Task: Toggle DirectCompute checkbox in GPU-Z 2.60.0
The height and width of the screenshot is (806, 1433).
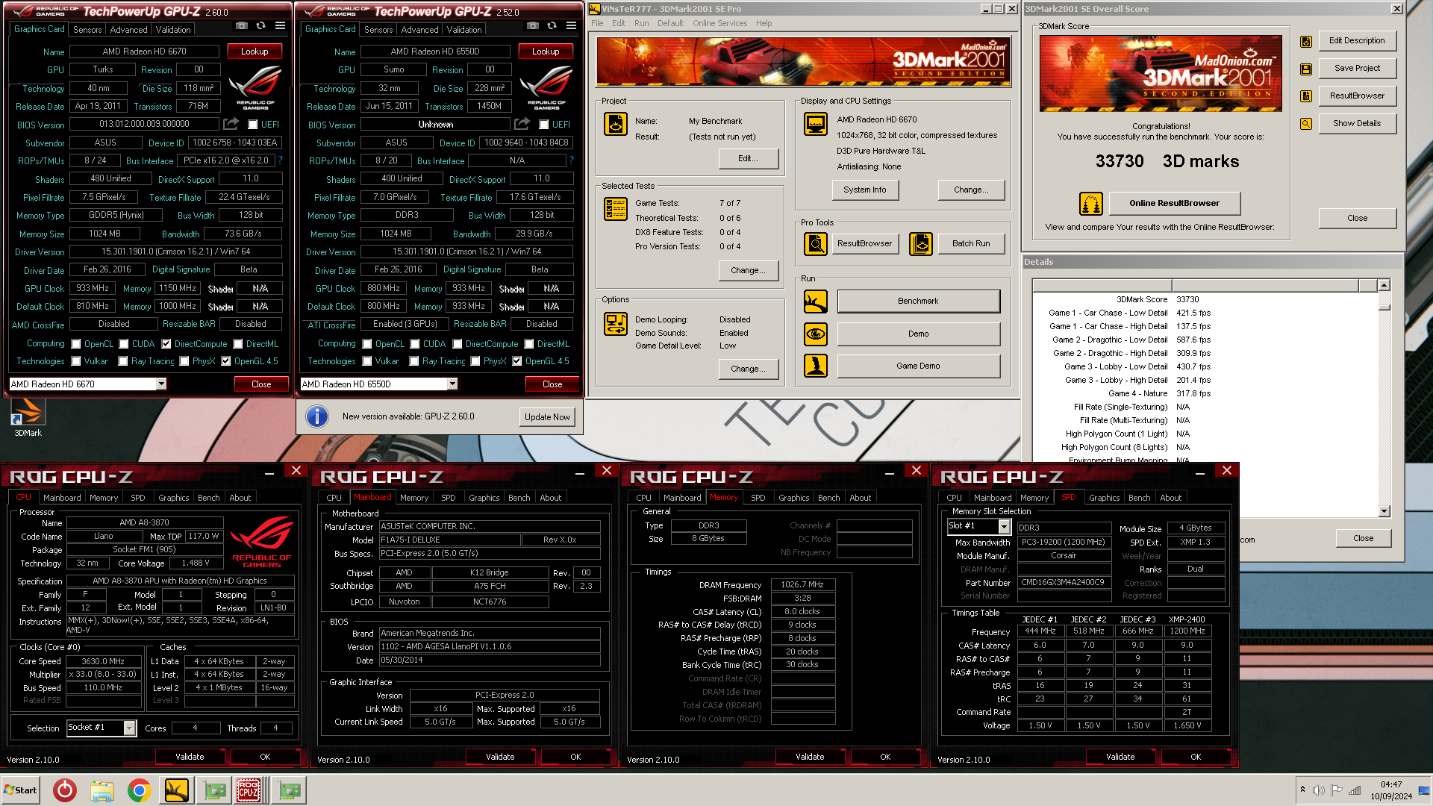Action: pyautogui.click(x=166, y=344)
